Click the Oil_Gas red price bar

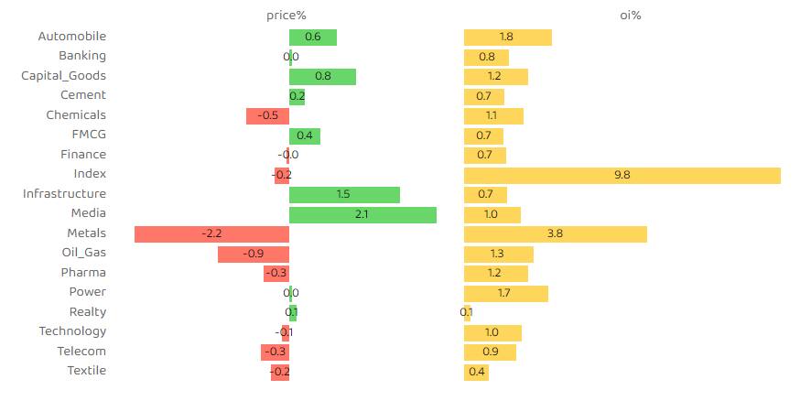(x=254, y=254)
